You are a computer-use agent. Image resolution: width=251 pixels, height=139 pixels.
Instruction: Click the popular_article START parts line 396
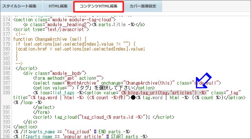pos(81,136)
